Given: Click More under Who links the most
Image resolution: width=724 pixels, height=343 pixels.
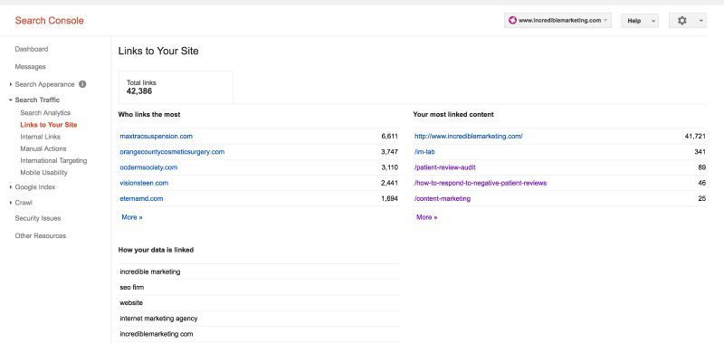Looking at the screenshot, I should coord(132,217).
